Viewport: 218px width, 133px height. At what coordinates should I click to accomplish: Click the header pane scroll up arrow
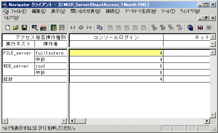tap(213, 37)
